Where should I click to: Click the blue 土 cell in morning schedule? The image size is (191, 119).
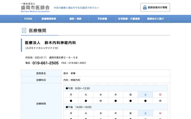coord(145,95)
